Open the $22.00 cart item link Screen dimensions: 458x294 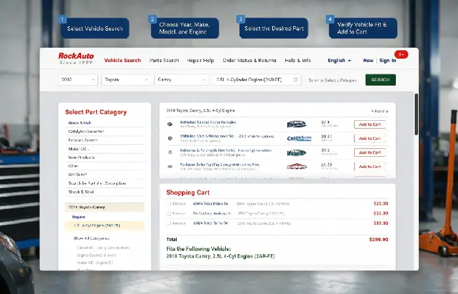click(212, 214)
